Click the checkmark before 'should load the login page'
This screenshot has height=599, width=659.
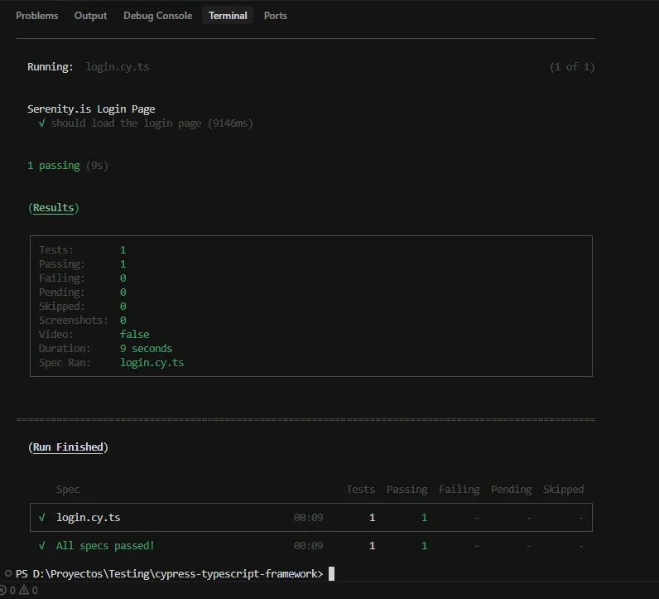[42, 123]
